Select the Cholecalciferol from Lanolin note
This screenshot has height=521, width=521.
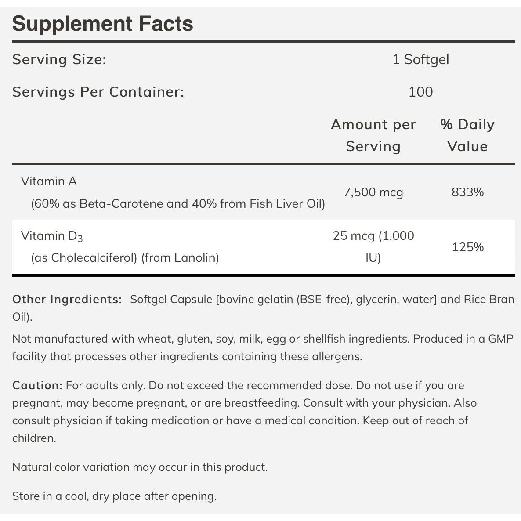(x=125, y=257)
